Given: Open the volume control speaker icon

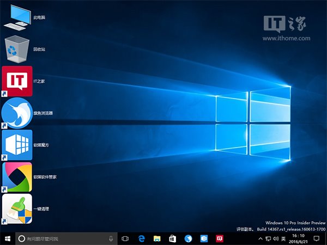Looking at the screenshot, I should click(x=275, y=238).
